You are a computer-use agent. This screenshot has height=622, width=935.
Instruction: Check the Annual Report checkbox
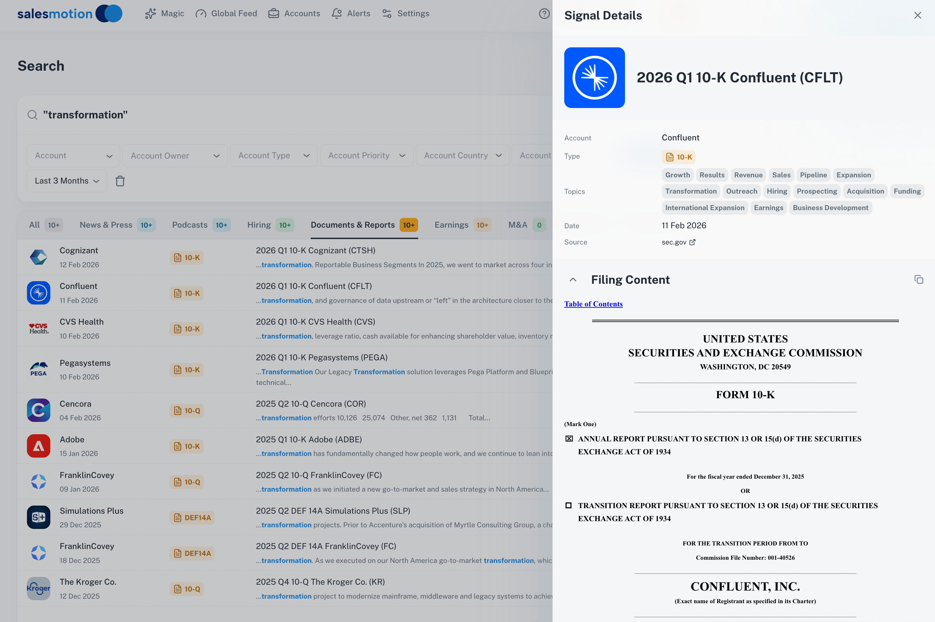pos(569,439)
